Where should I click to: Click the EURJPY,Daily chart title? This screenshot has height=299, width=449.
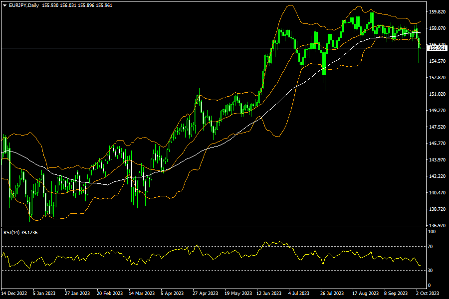pyautogui.click(x=24, y=5)
